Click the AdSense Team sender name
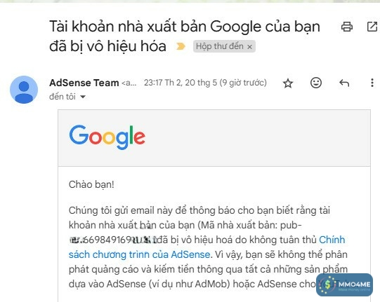The height and width of the screenshot is (302, 380). pos(84,83)
